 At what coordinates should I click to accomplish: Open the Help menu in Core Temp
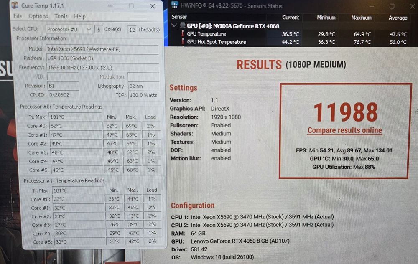coord(80,16)
